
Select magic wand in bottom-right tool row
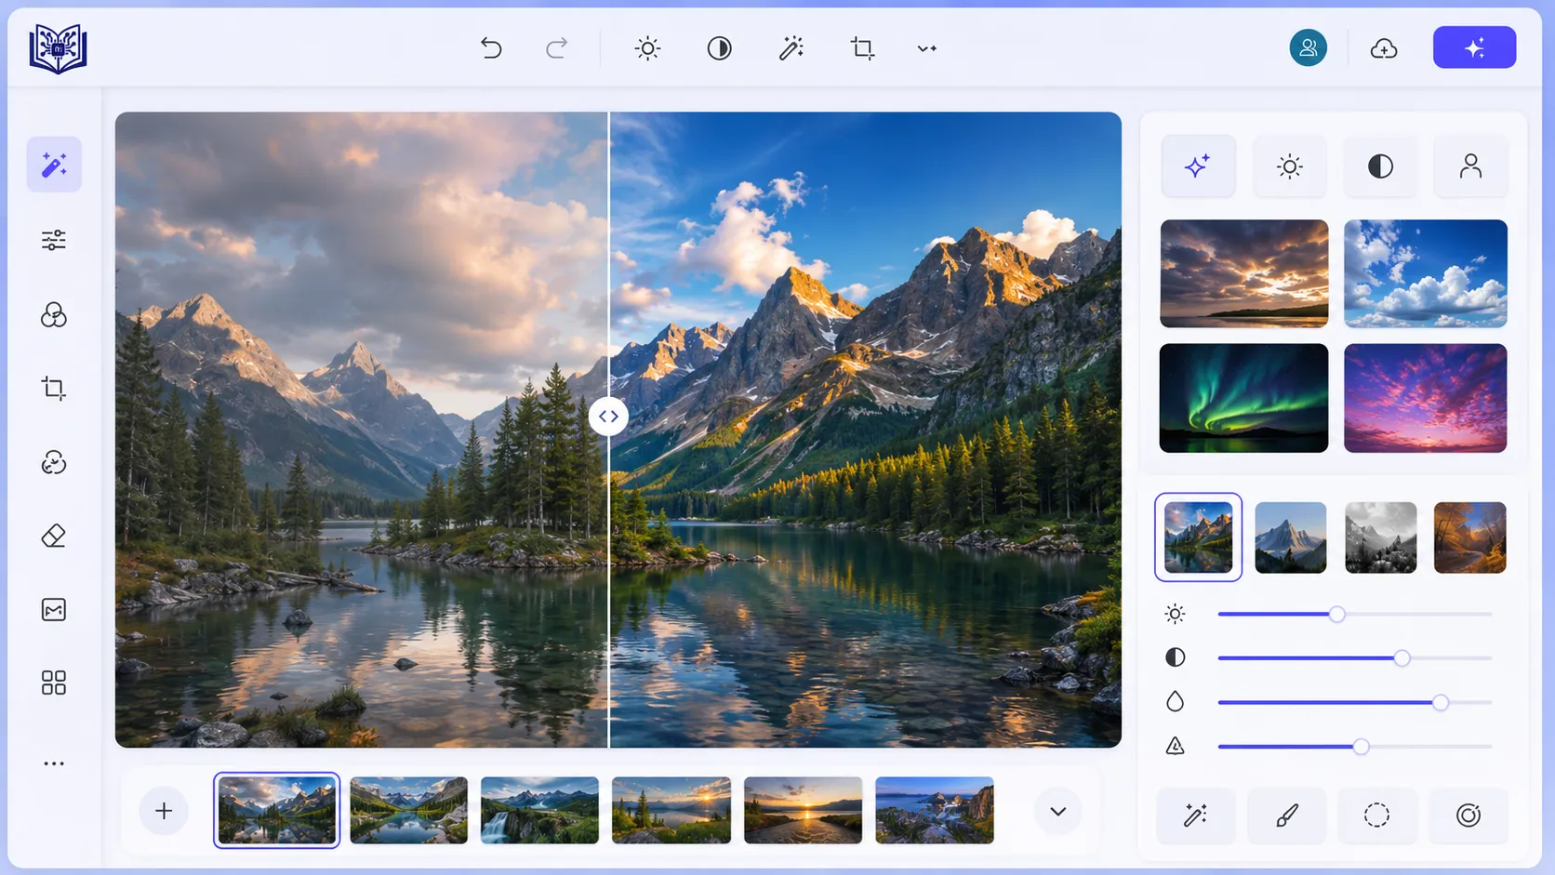point(1196,815)
